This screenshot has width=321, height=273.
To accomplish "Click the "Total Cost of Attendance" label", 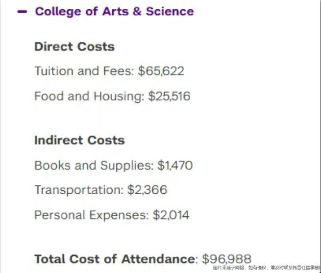I will click(x=115, y=259).
